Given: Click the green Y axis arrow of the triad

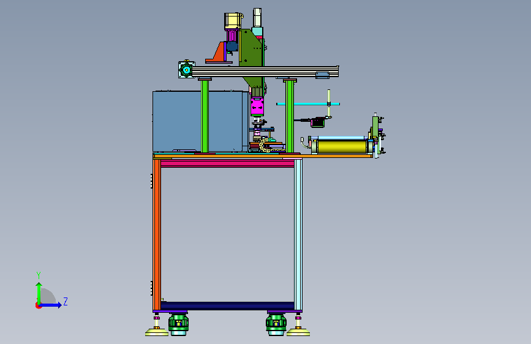Looking at the screenshot, I should pyautogui.click(x=39, y=293).
